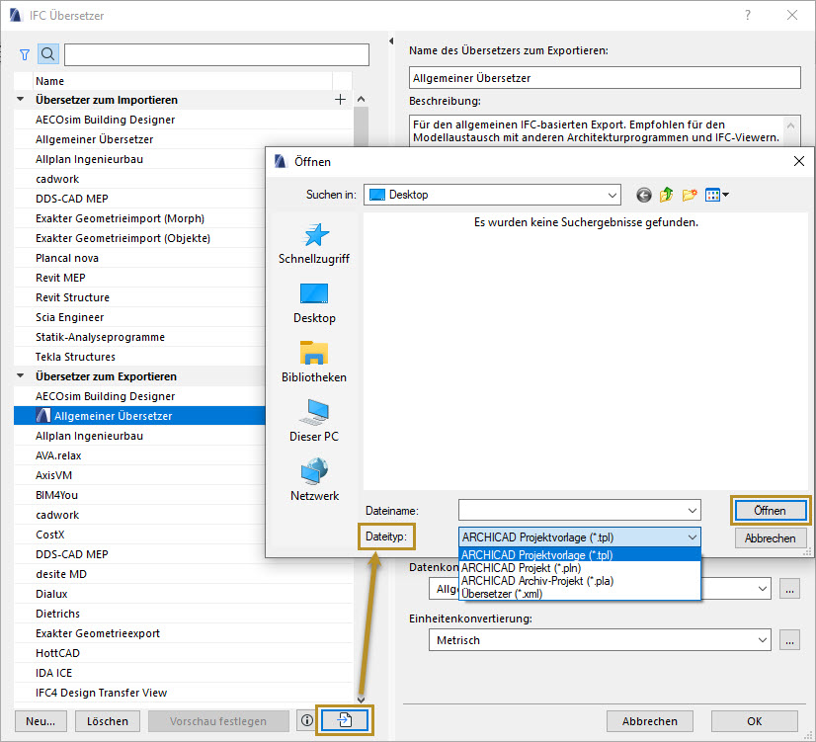Open the Einheitenkonvertierung Metrisch dropdown

click(x=600, y=640)
